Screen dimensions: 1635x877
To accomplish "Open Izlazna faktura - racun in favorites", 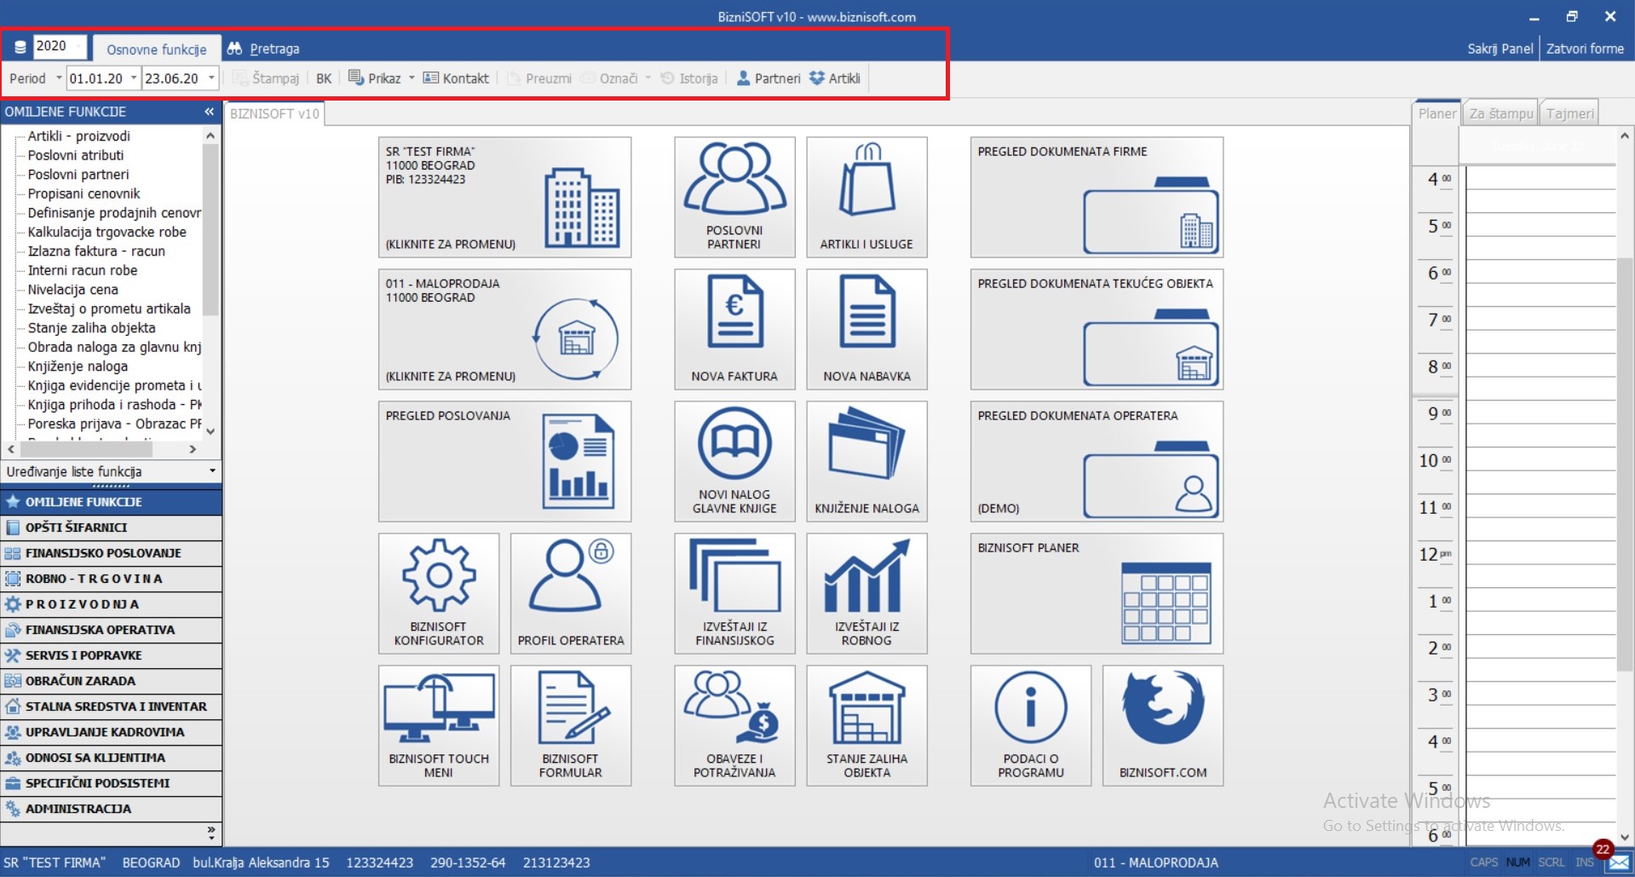I will [96, 251].
